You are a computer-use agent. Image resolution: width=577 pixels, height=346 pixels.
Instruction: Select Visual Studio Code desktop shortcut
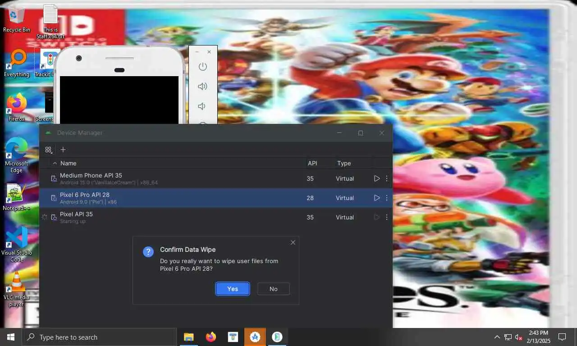coord(17,244)
